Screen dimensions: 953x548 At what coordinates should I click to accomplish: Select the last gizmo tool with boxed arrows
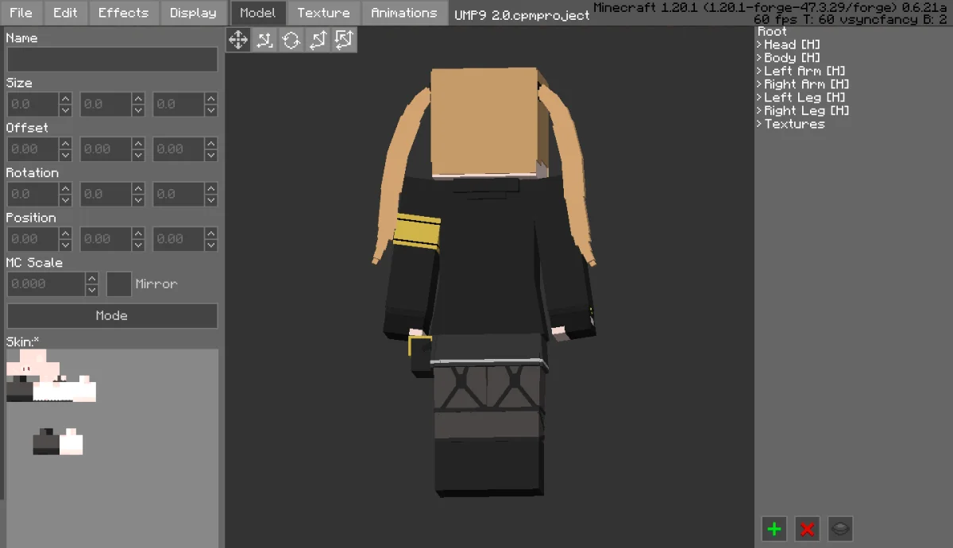point(344,40)
